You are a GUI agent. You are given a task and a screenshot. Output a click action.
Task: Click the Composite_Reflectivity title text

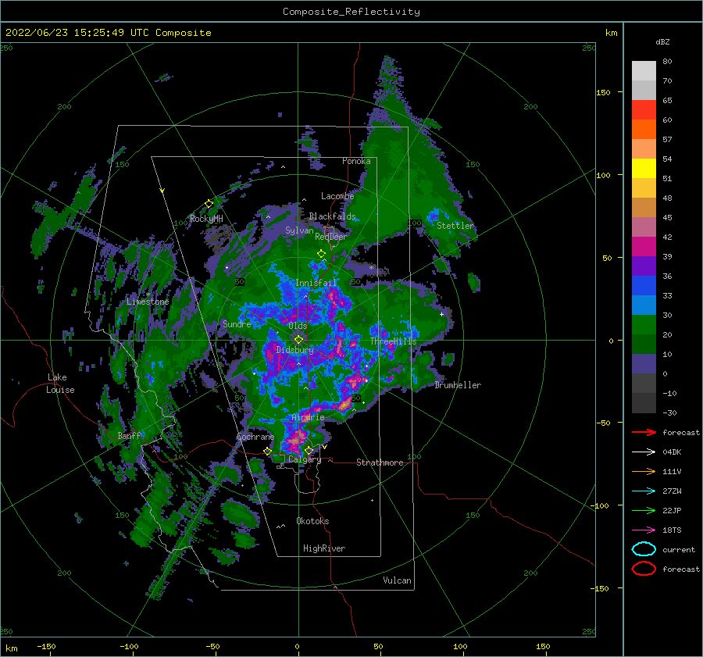pos(351,12)
